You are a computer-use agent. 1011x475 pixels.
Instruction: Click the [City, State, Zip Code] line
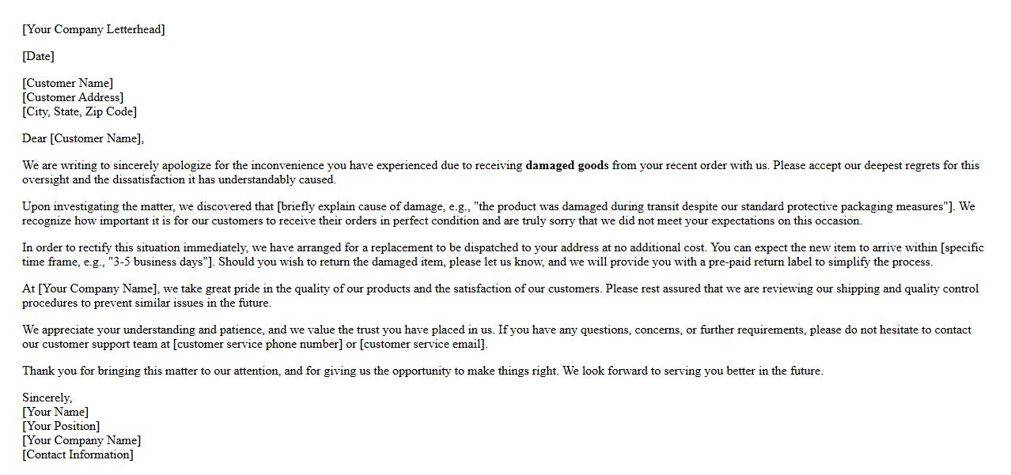click(x=79, y=112)
